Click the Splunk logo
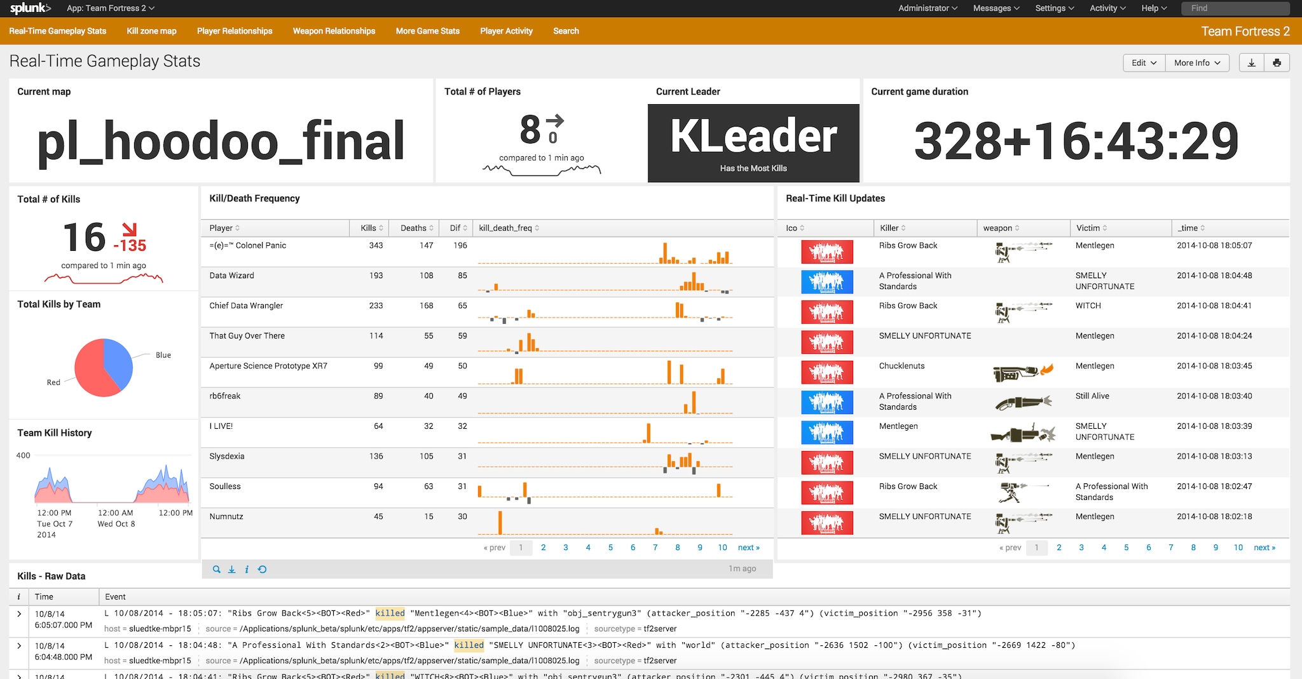Screen dimensions: 1302x679 tap(30, 8)
